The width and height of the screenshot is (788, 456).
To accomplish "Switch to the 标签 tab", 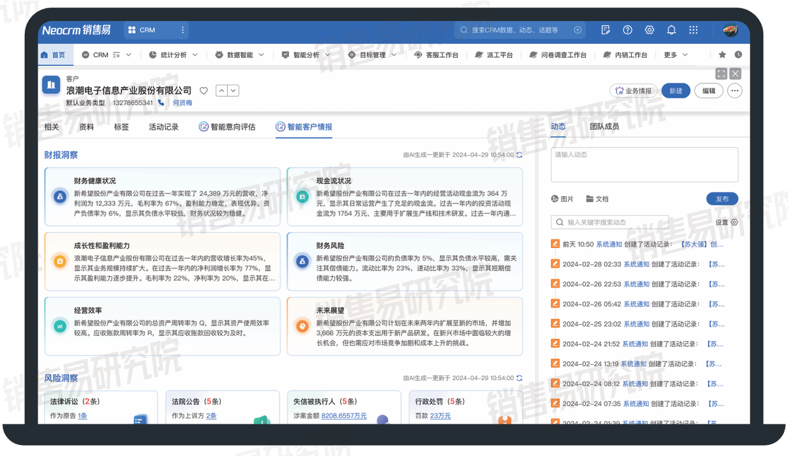I will [x=121, y=127].
